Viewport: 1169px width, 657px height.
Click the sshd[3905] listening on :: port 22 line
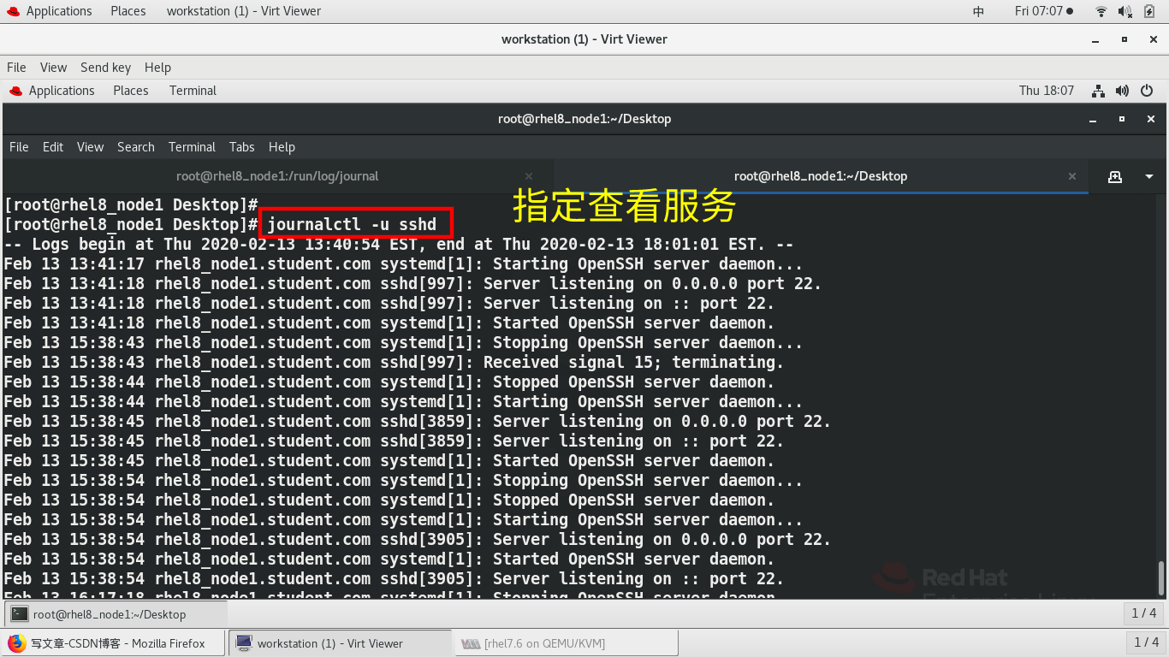coord(394,579)
